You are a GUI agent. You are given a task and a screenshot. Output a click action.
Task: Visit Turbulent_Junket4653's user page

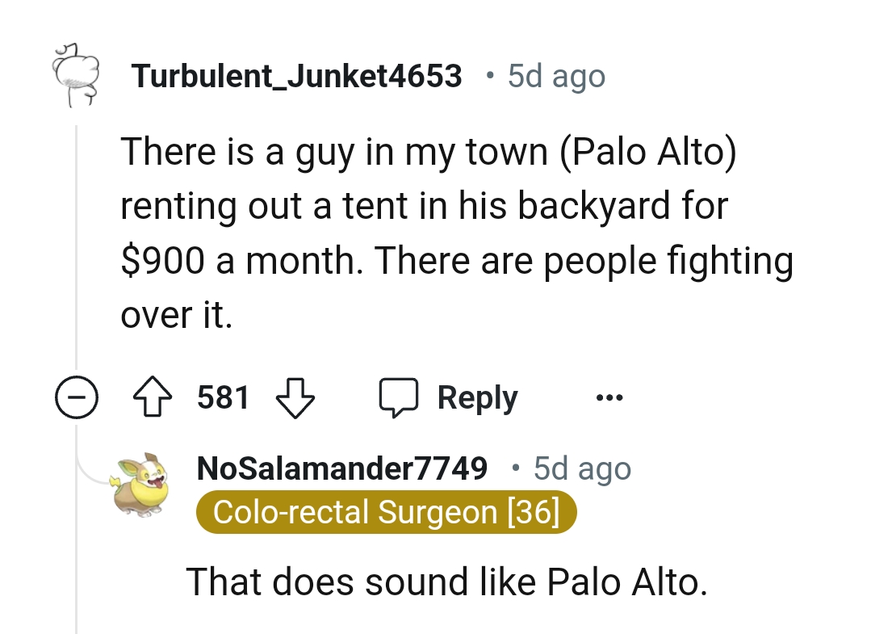[x=299, y=75]
